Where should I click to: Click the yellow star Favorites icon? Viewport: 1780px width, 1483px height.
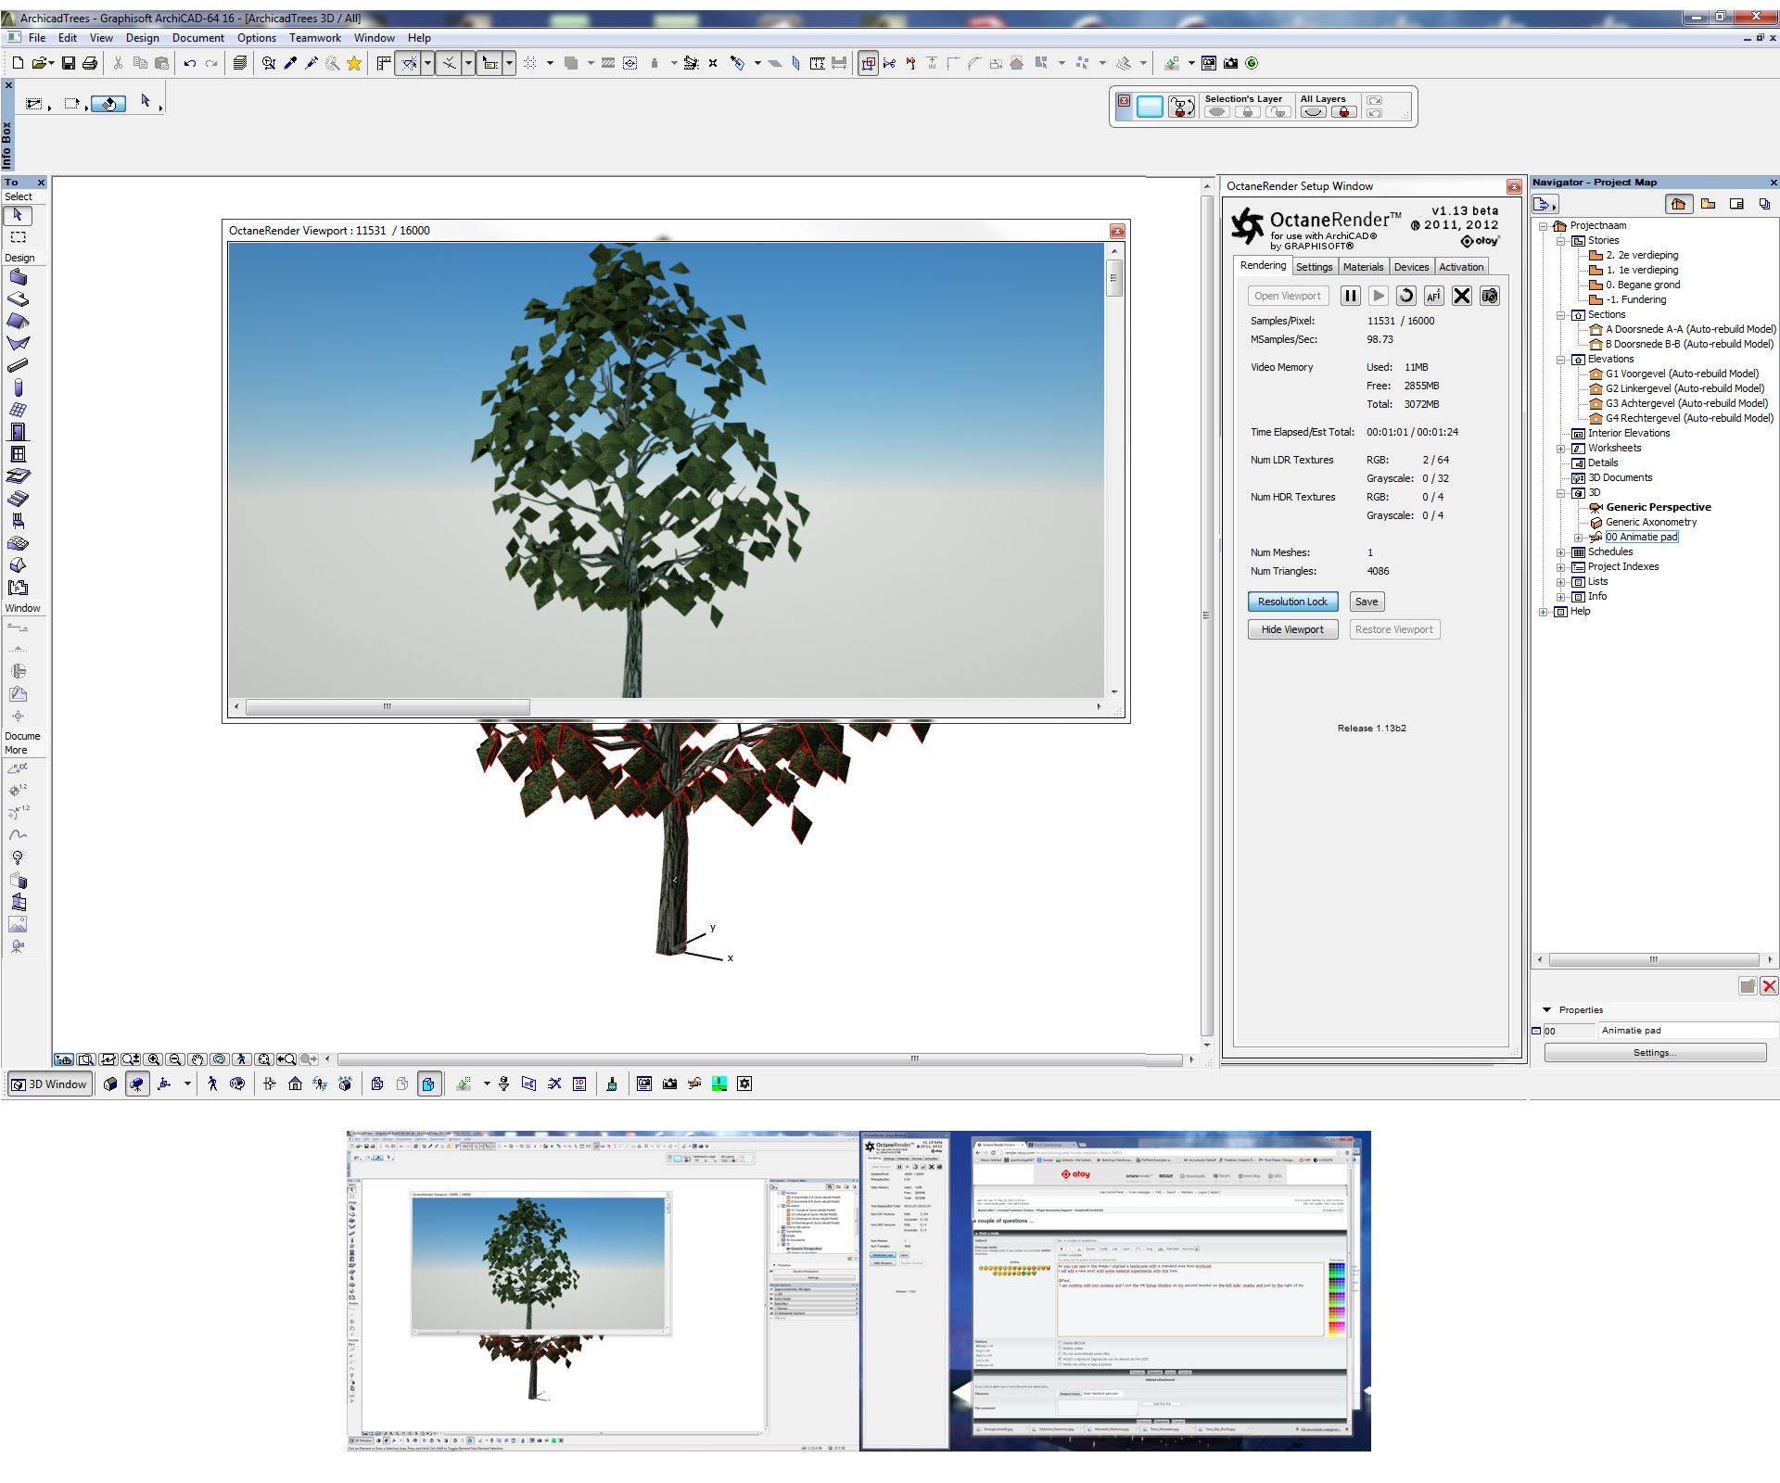(x=353, y=63)
